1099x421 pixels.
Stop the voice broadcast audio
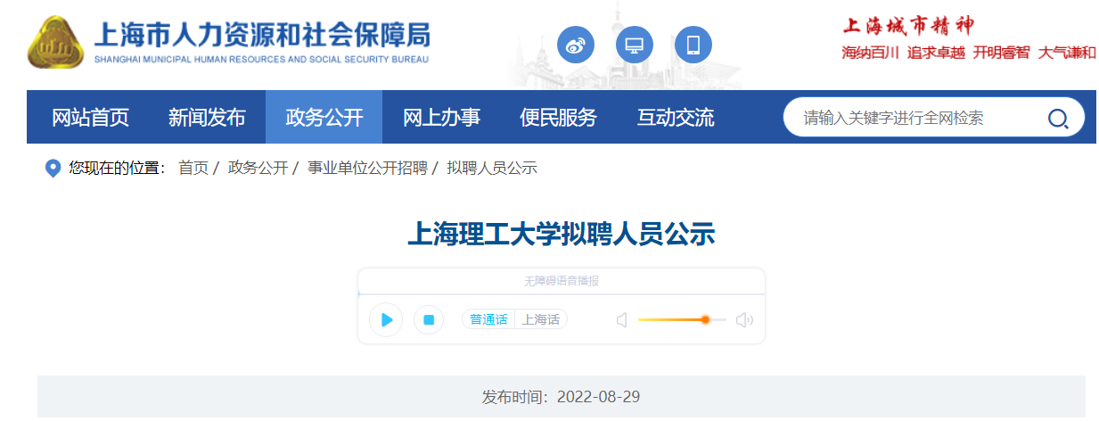(429, 319)
